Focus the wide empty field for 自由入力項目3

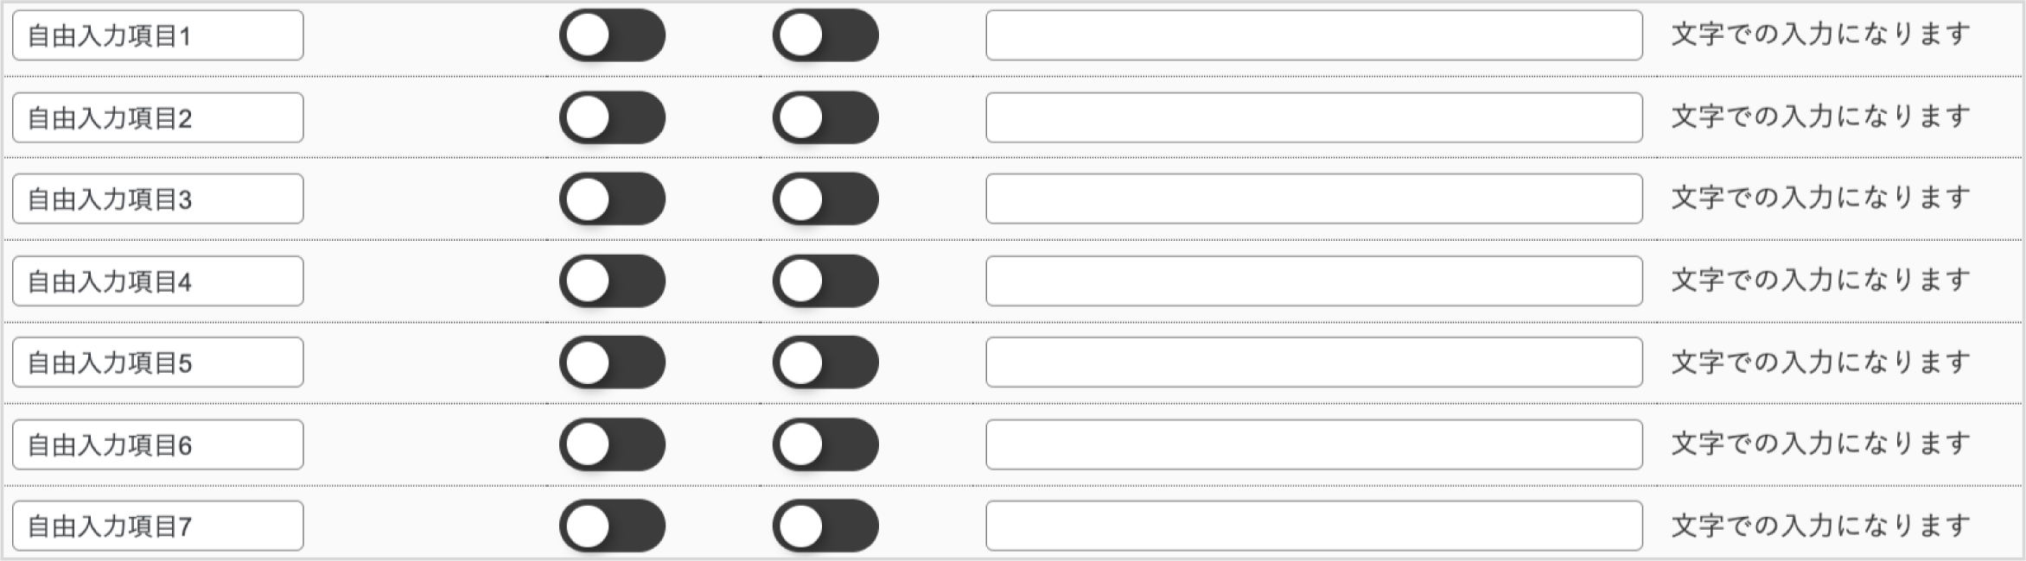tap(1314, 199)
